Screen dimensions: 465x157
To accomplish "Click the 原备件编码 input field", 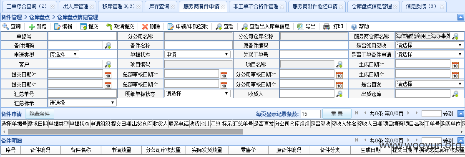I will coord(314,45).
